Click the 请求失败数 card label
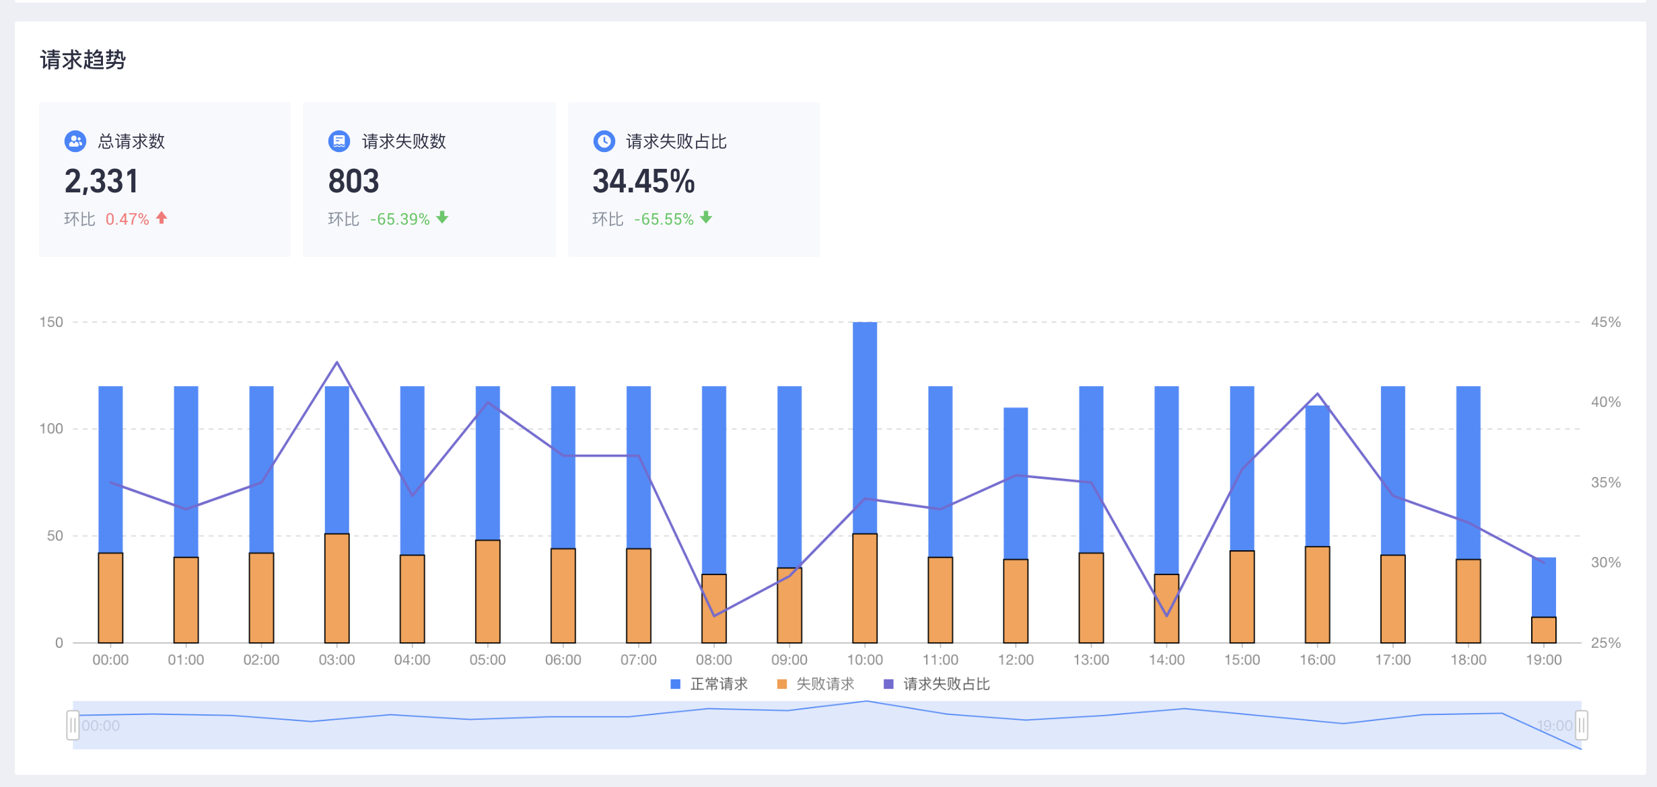The width and height of the screenshot is (1657, 787). click(x=404, y=141)
